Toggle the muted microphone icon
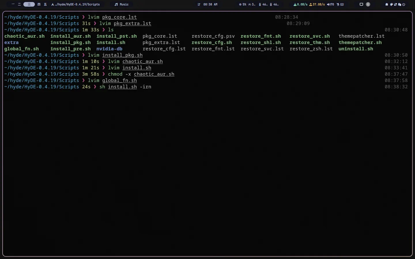 click(x=338, y=4)
